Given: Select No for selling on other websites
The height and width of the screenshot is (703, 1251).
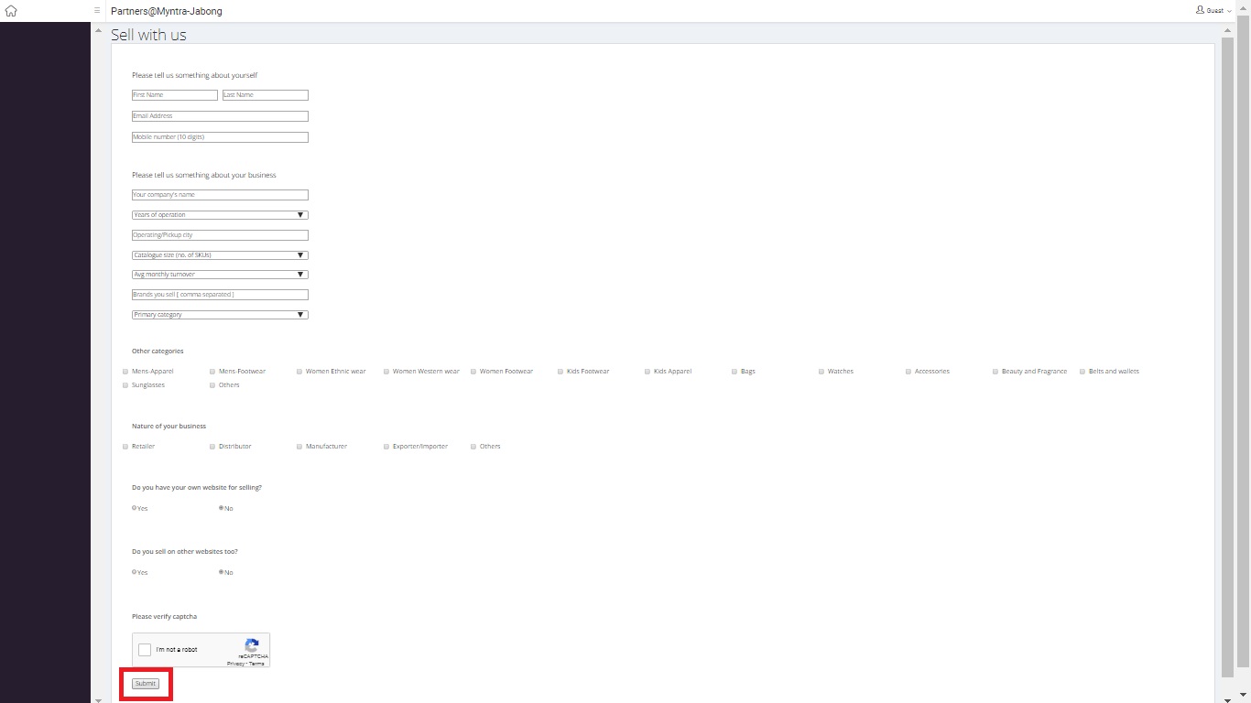Looking at the screenshot, I should click(x=222, y=572).
